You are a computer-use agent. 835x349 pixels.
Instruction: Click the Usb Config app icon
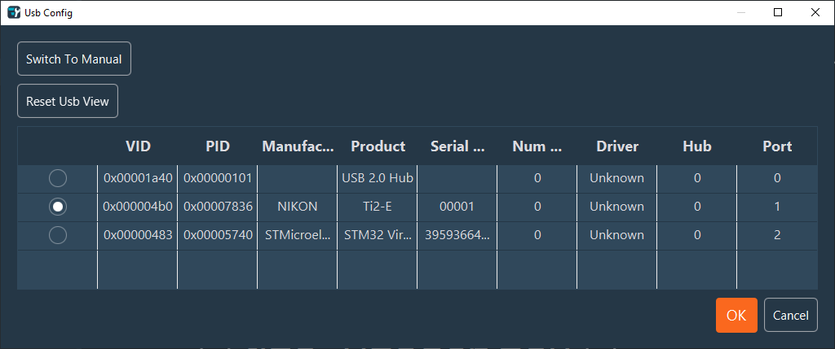pos(15,13)
